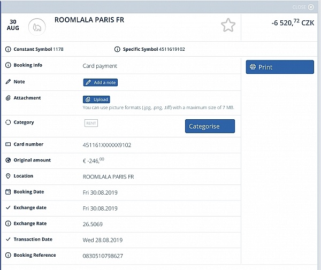This screenshot has width=321, height=270.
Task: Select the Exchange date value Fri 30.08.2019
Action: [100, 209]
